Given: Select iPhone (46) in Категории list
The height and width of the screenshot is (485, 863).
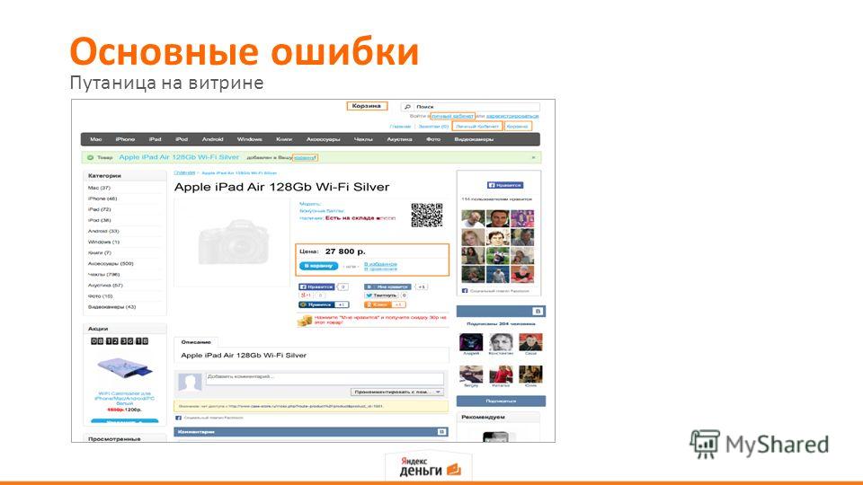Looking at the screenshot, I should [x=102, y=198].
